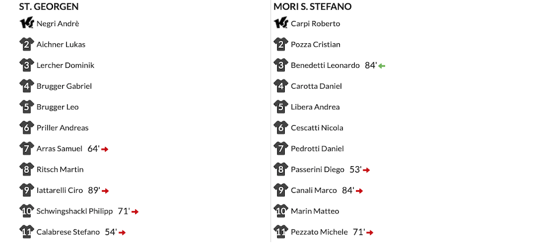Open player Aichner Lukas

coord(61,44)
